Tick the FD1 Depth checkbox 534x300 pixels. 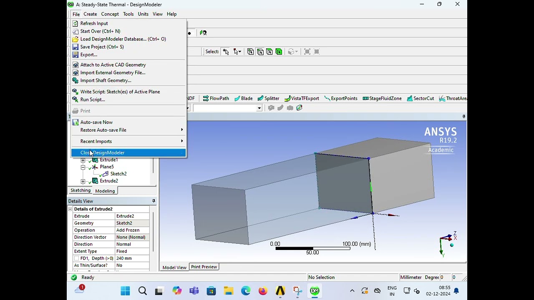click(76, 259)
